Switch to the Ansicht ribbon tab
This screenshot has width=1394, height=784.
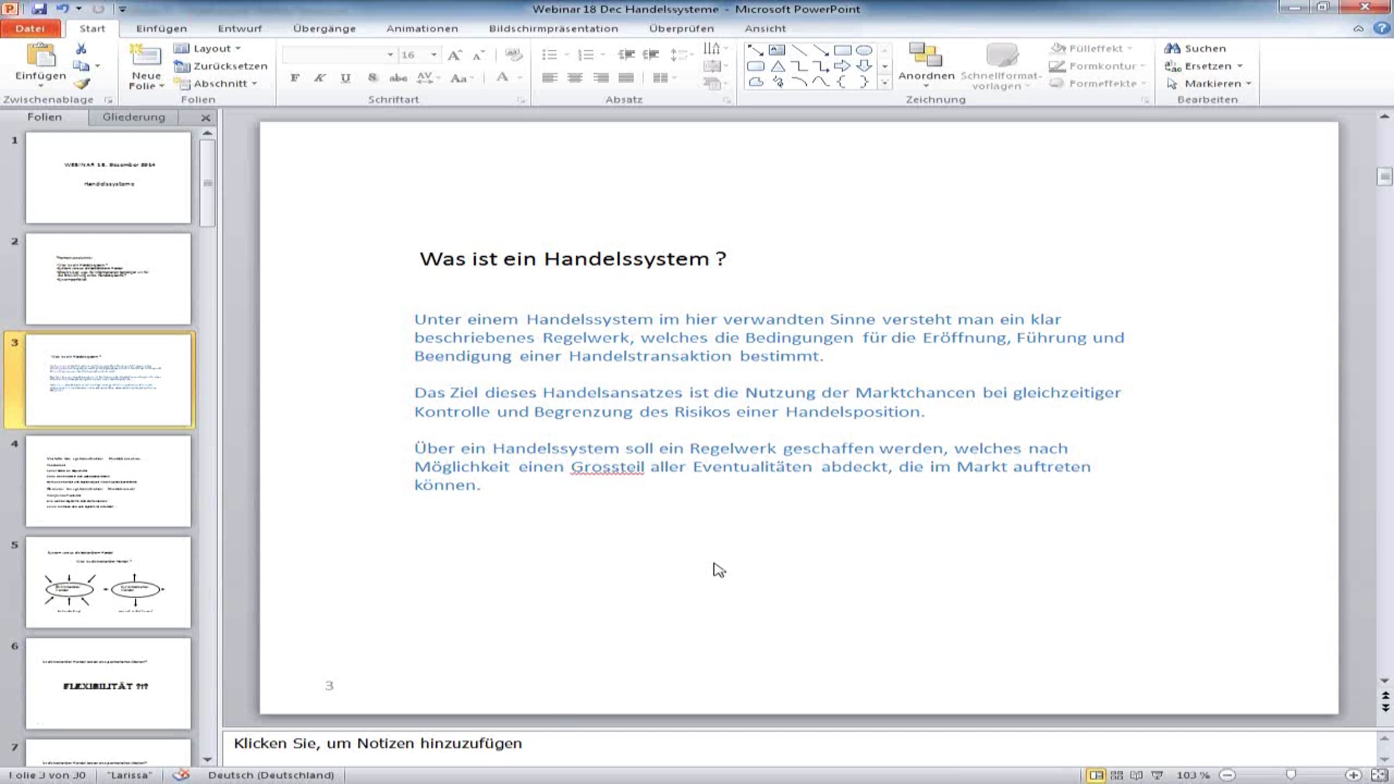click(765, 28)
